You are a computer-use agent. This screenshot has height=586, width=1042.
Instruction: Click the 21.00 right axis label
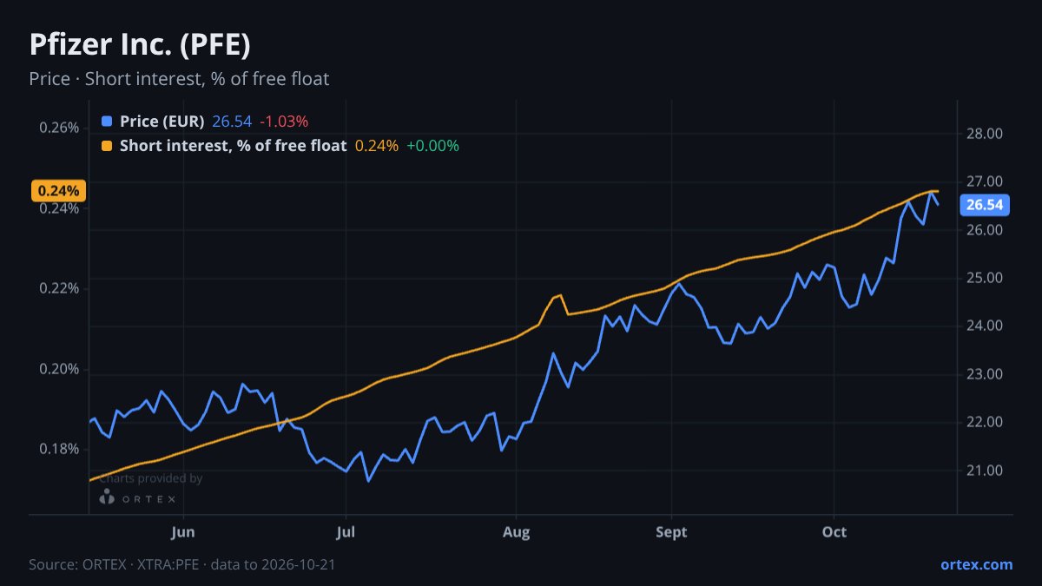[x=985, y=471]
